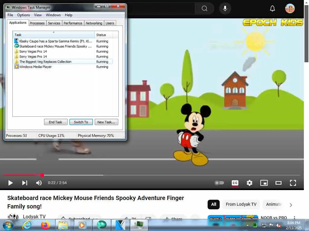This screenshot has width=309, height=231.
Task: Select The Biggest Veg Replaces Collection task
Action: point(63,62)
